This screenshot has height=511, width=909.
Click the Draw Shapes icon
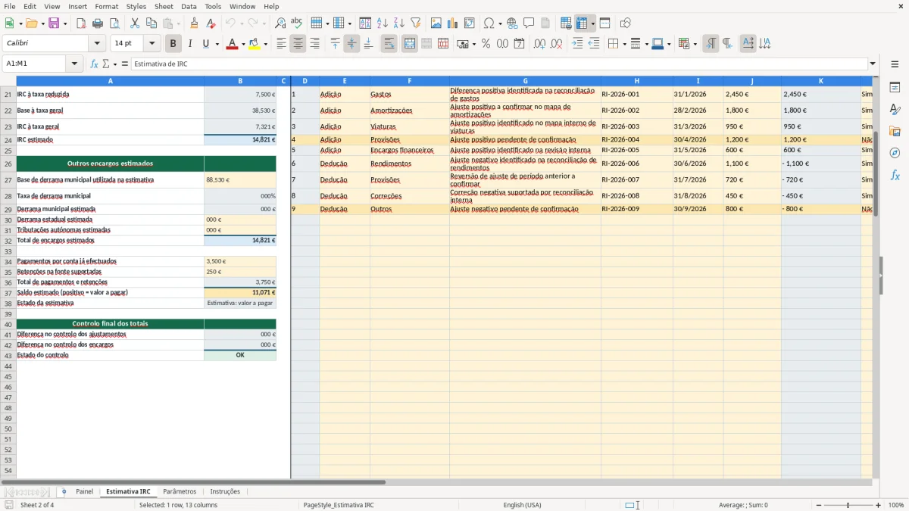coord(626,23)
